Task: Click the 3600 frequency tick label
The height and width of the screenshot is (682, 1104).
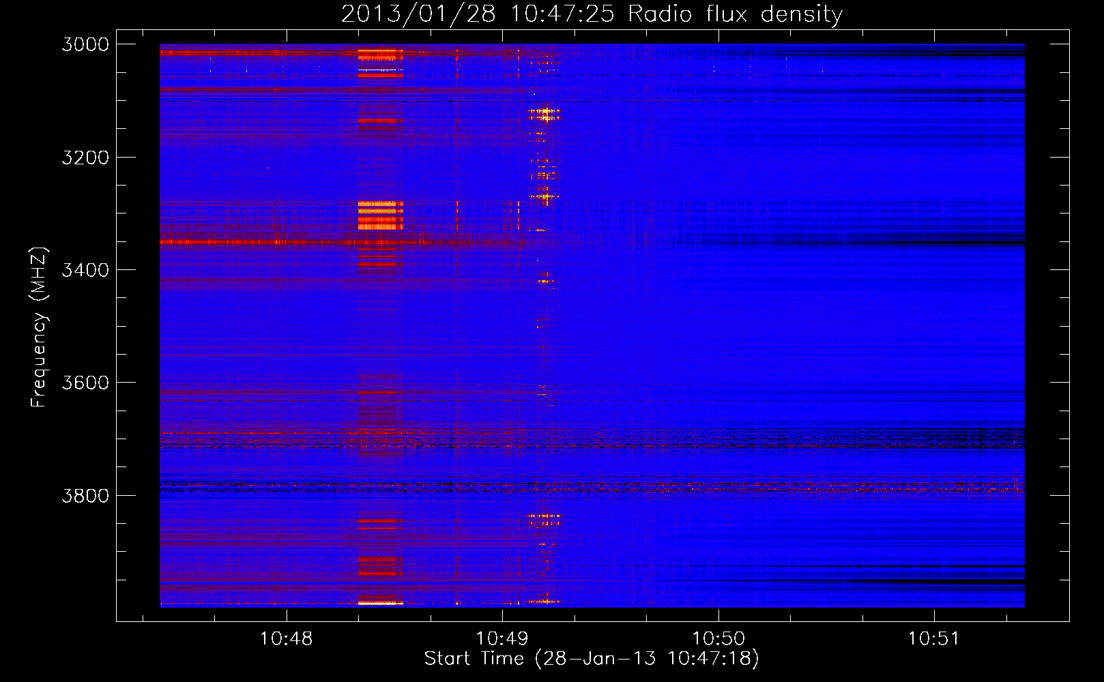Action: click(x=85, y=383)
